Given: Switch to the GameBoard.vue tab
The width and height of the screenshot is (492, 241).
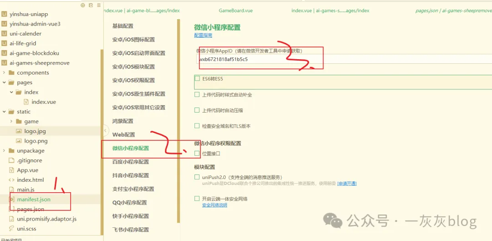Looking at the screenshot, I should click(x=236, y=10).
